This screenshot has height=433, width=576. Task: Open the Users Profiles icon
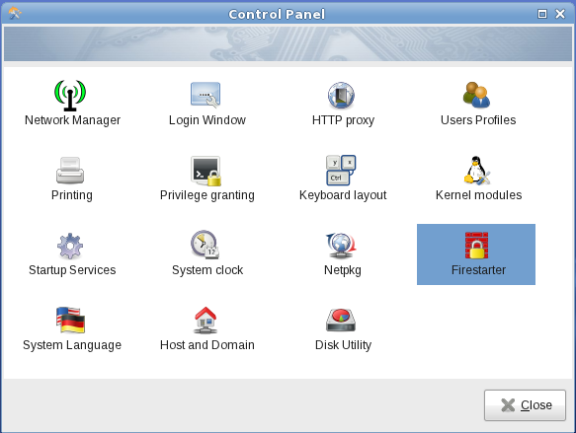tap(477, 95)
